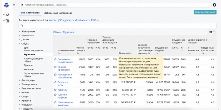This screenshot has height=110, width=221.
Task: Open Туфли и лоферы link
Action: [62, 96]
